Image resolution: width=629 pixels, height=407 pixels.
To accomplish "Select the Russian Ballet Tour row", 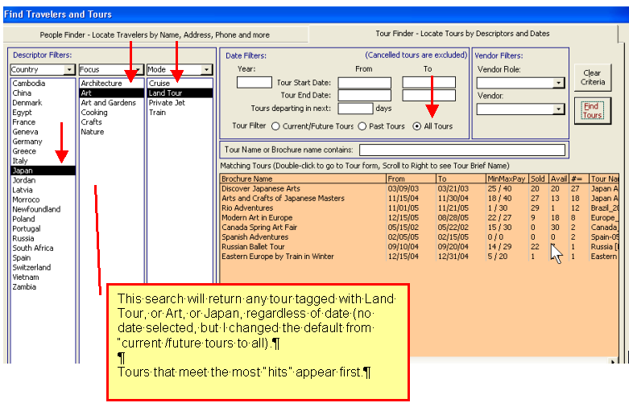I will click(x=253, y=247).
